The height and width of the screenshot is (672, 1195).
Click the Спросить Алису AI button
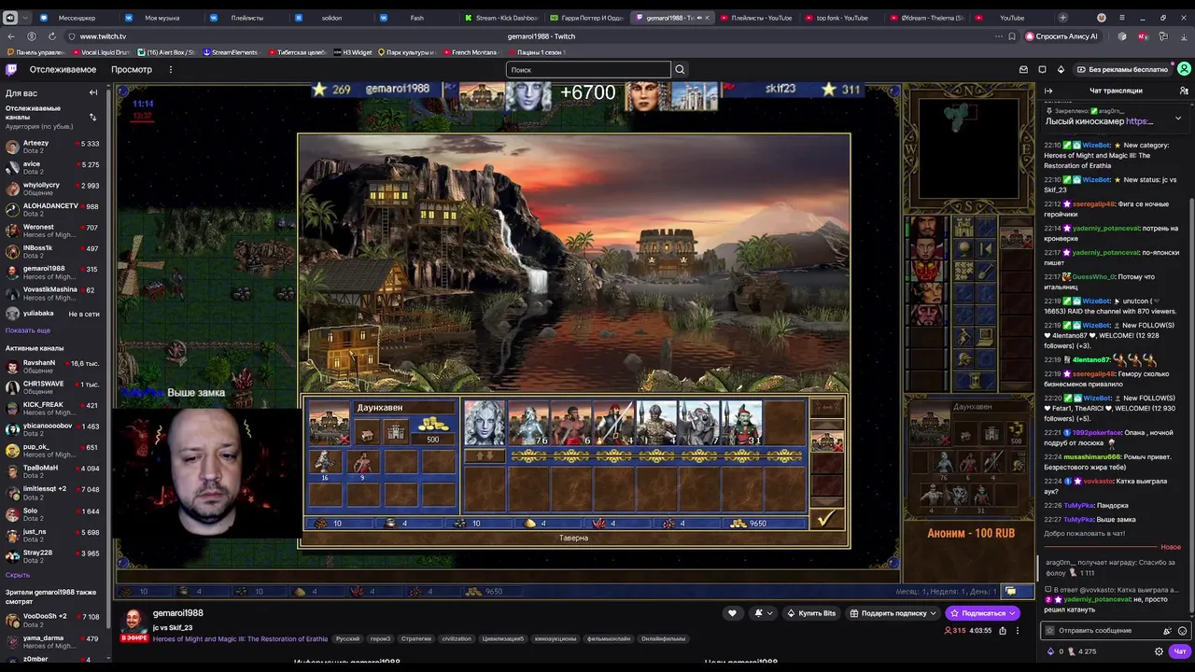(1061, 36)
